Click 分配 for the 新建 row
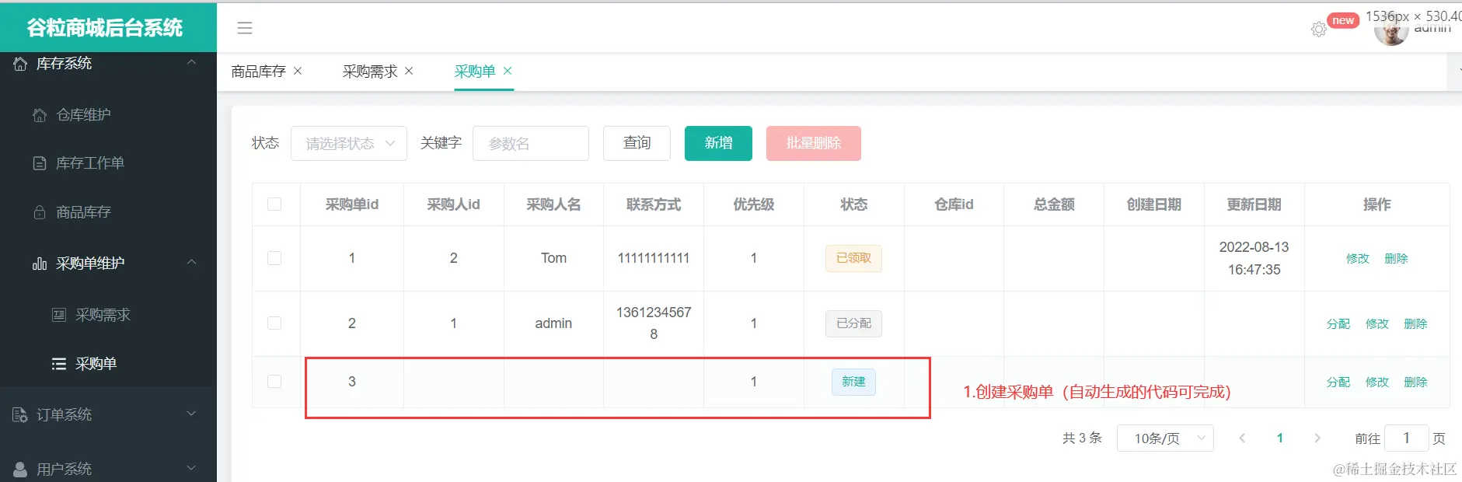Viewport: 1462px width, 482px height. (x=1338, y=382)
